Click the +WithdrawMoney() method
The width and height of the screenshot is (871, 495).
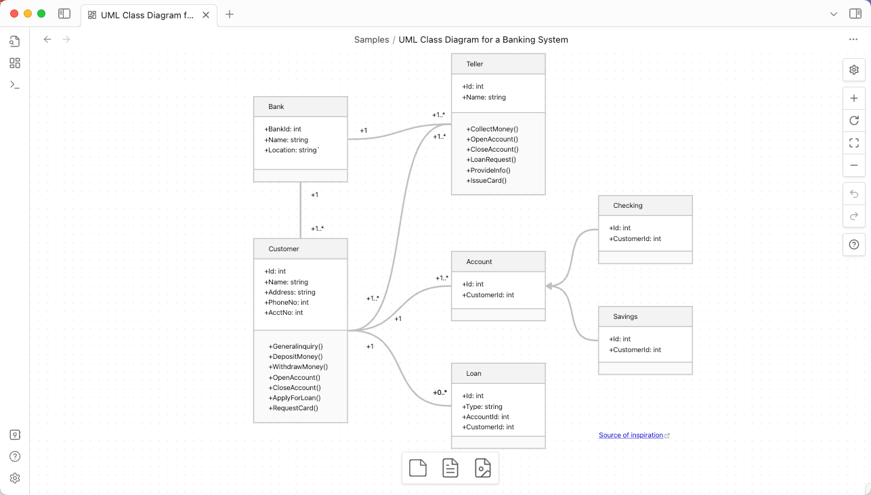299,366
